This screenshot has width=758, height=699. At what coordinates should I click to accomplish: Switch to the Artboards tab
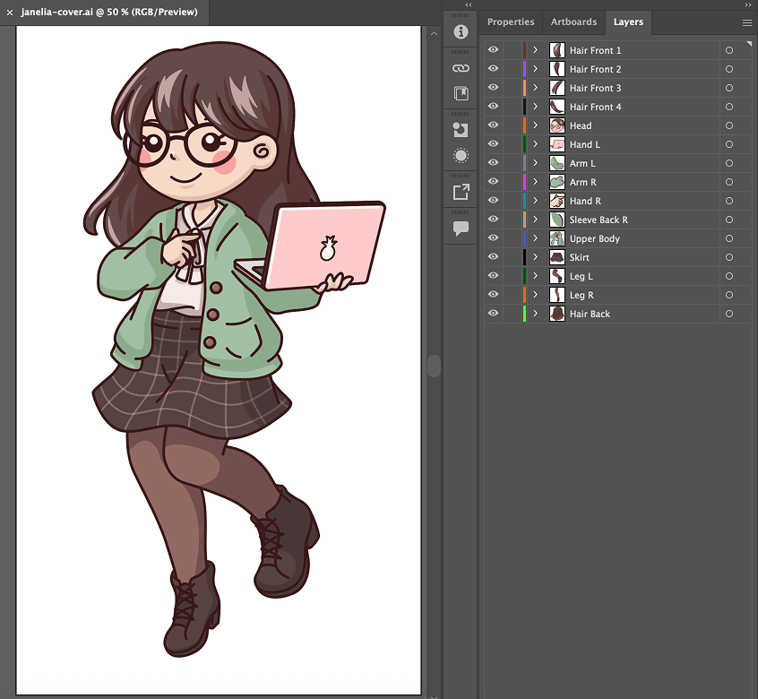tap(573, 22)
